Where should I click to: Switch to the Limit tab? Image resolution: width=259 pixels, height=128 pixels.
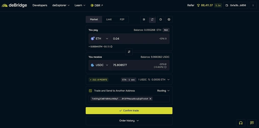coord(109,19)
